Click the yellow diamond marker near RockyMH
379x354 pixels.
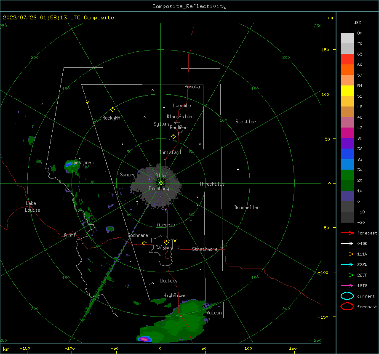point(112,110)
